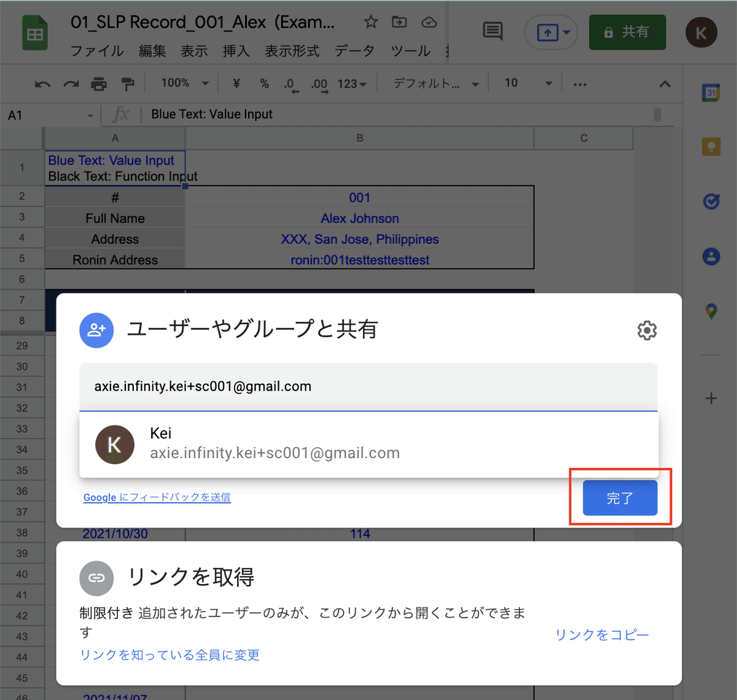The height and width of the screenshot is (700, 737).
Task: Open the 123 number formats dropdown
Action: click(x=352, y=84)
